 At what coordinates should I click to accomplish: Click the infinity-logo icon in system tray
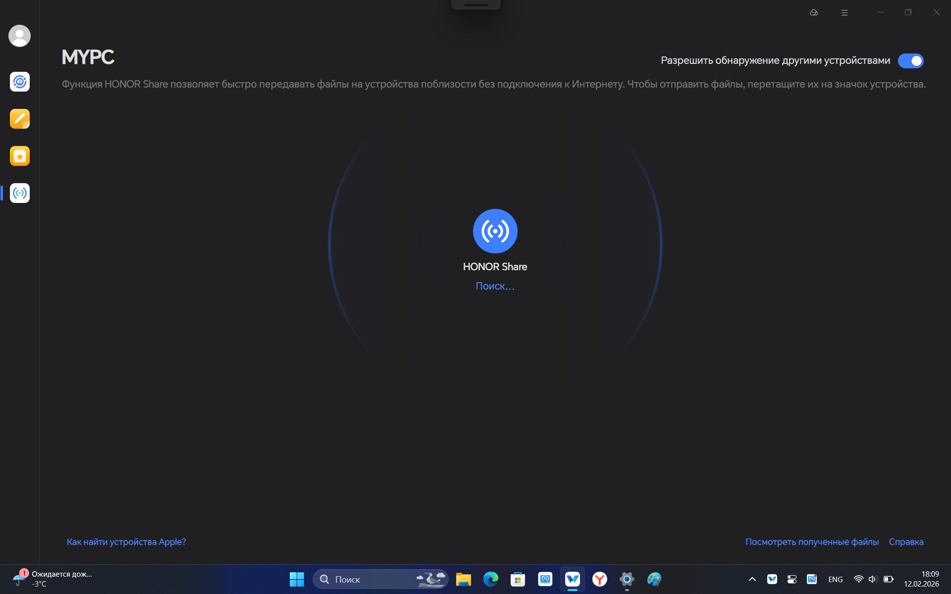point(812,579)
